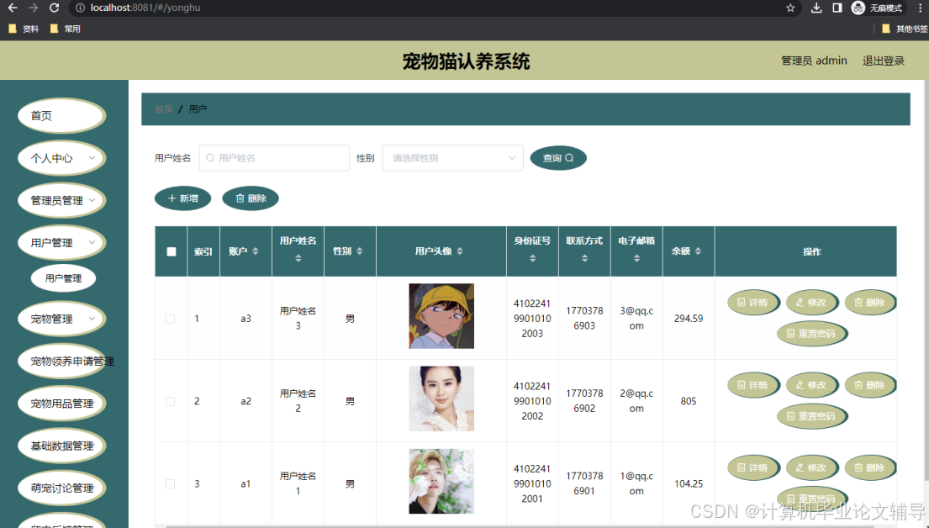Click 删除 for user a1
The height and width of the screenshot is (528, 929).
click(870, 468)
